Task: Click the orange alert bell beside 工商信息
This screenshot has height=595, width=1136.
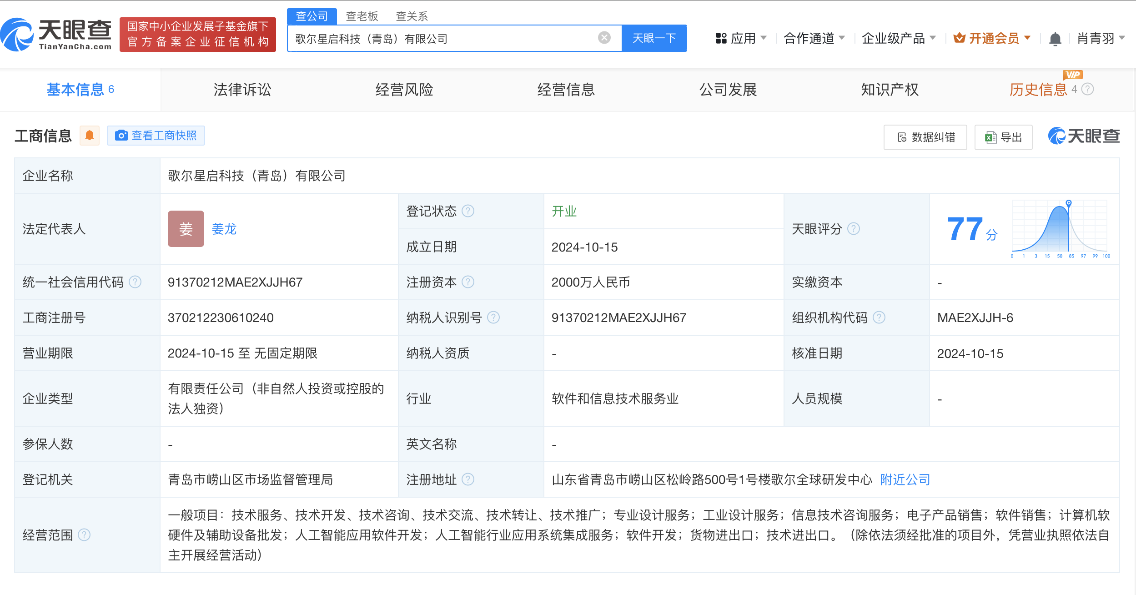Action: [90, 136]
